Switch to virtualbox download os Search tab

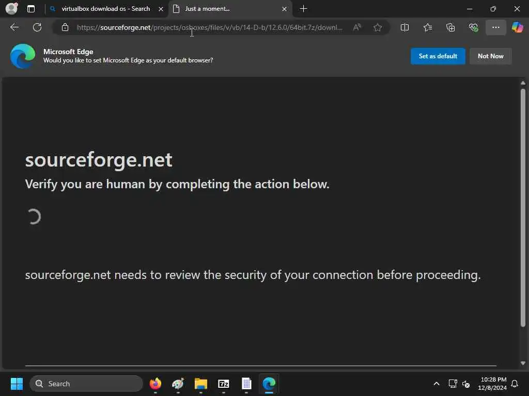click(x=106, y=9)
